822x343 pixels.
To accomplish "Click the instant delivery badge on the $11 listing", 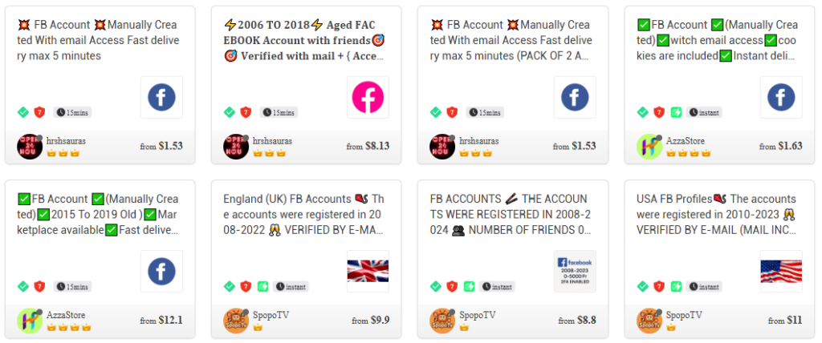I will point(704,286).
